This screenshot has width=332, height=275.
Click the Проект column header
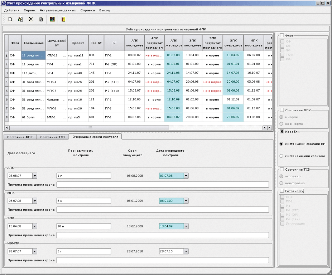click(x=78, y=43)
